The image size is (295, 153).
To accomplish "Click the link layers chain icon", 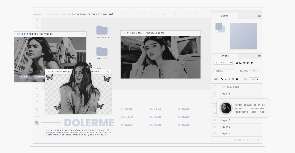I will (235, 140).
